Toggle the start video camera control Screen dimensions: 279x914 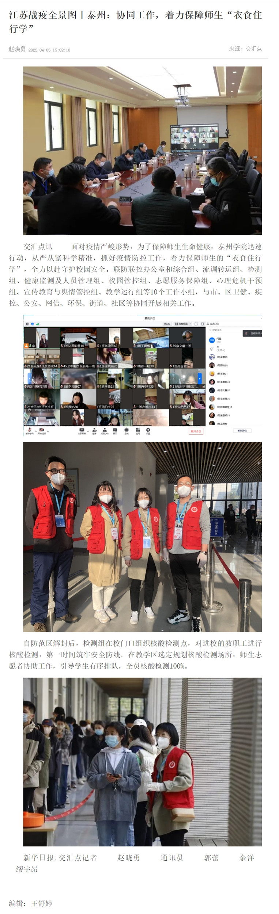point(42,431)
